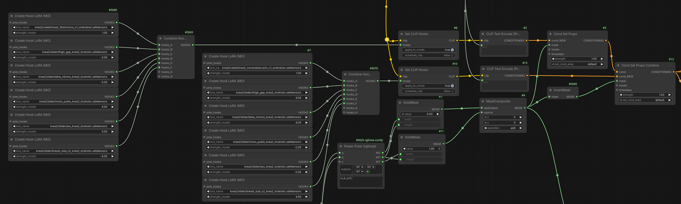This screenshot has width=681, height=204.
Task: Select Cond Set Props Combine node title
Action: tap(640, 65)
